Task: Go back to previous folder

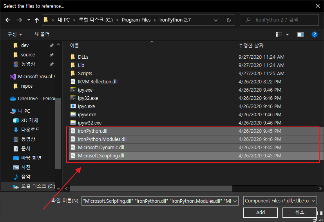Action: [8, 20]
